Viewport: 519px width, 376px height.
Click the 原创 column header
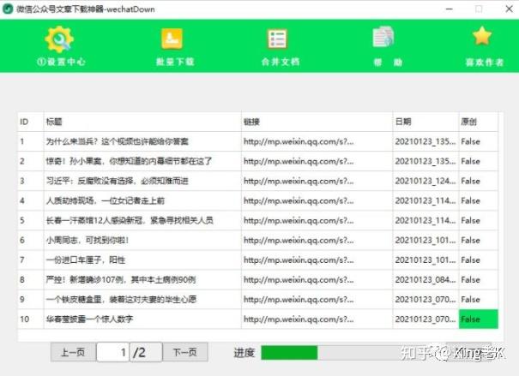(477, 122)
